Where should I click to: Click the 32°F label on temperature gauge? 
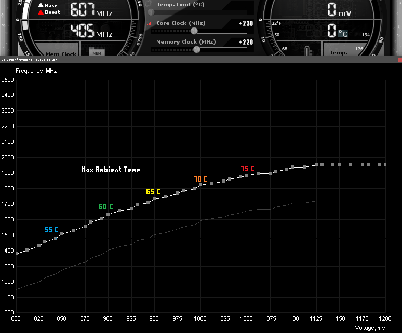pos(276,23)
